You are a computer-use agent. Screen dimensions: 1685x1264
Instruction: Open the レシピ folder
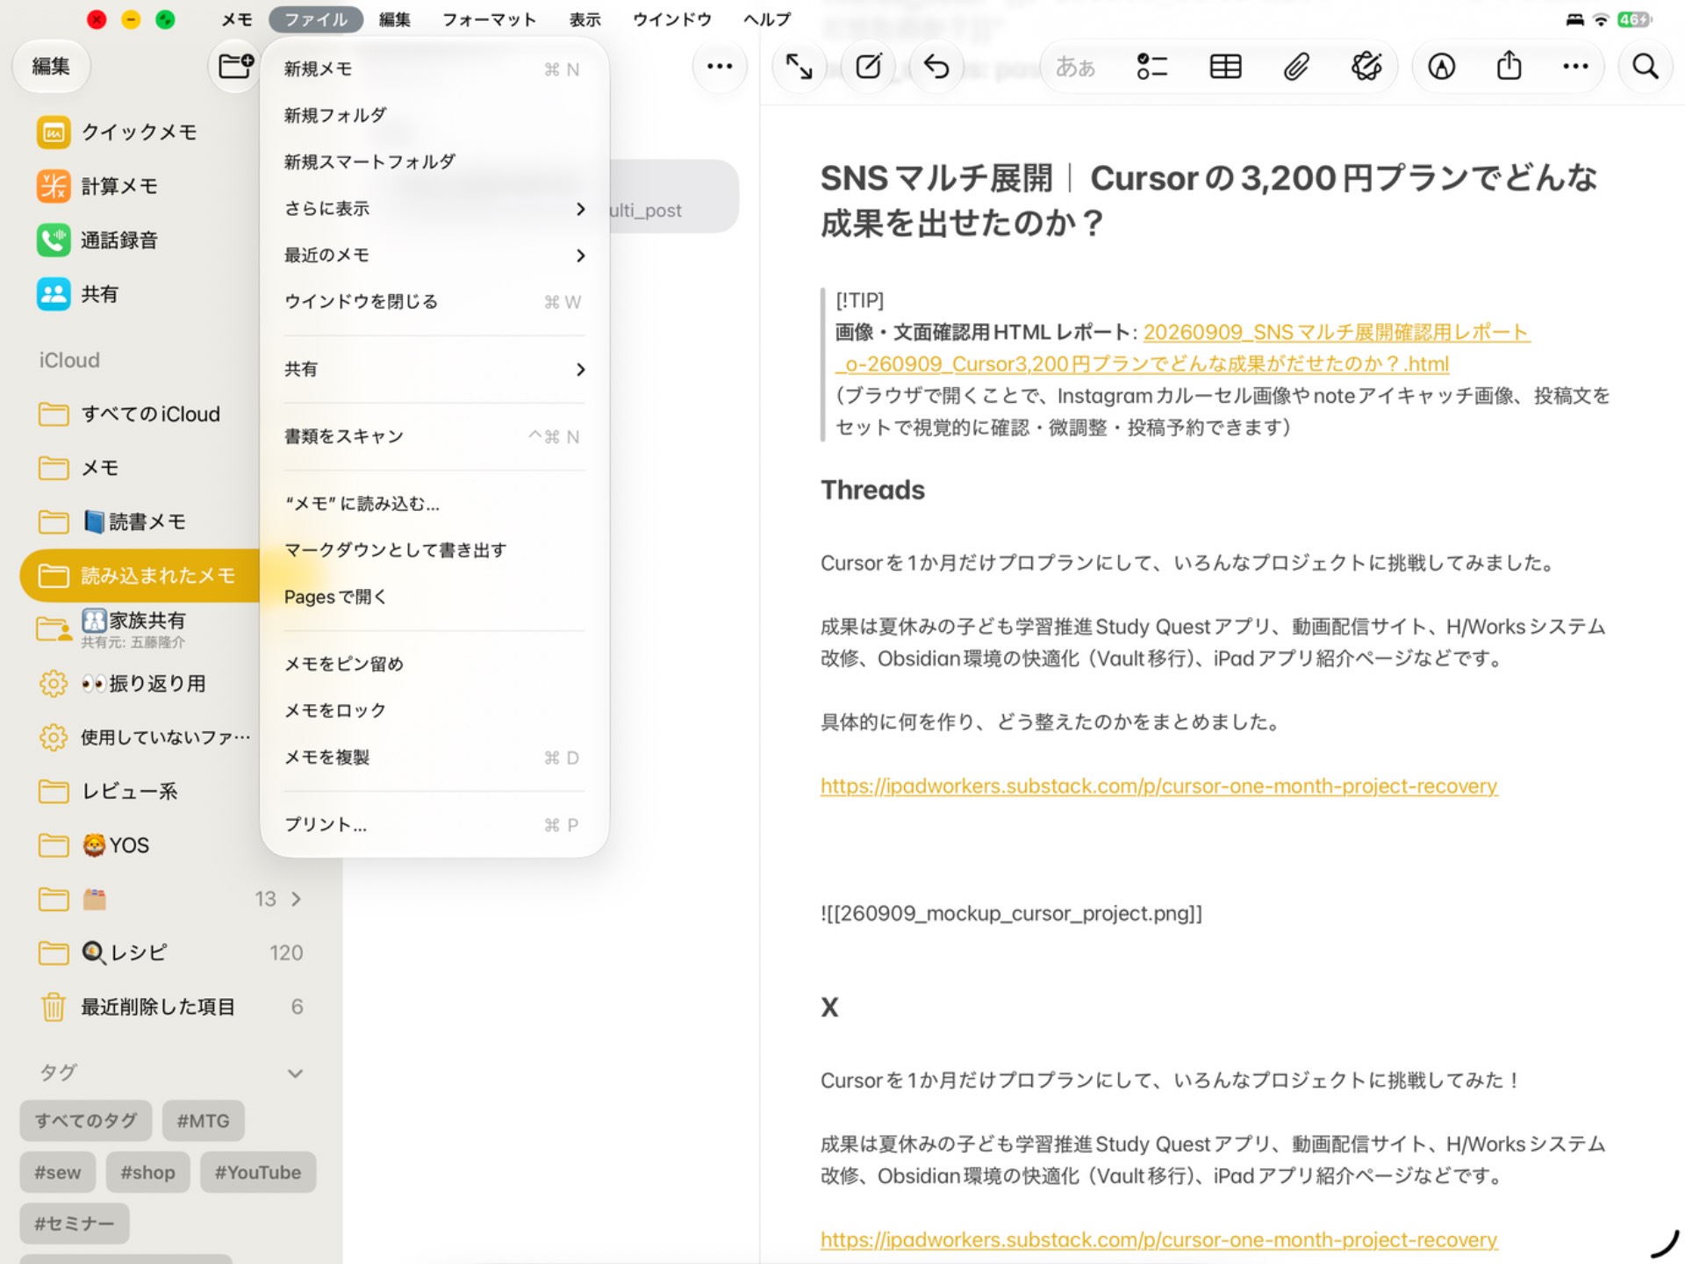[x=171, y=953]
